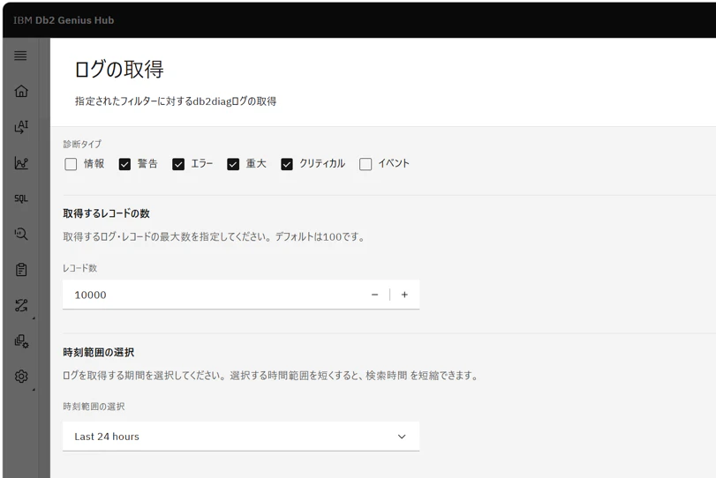Open the SQL sidebar icon

21,198
